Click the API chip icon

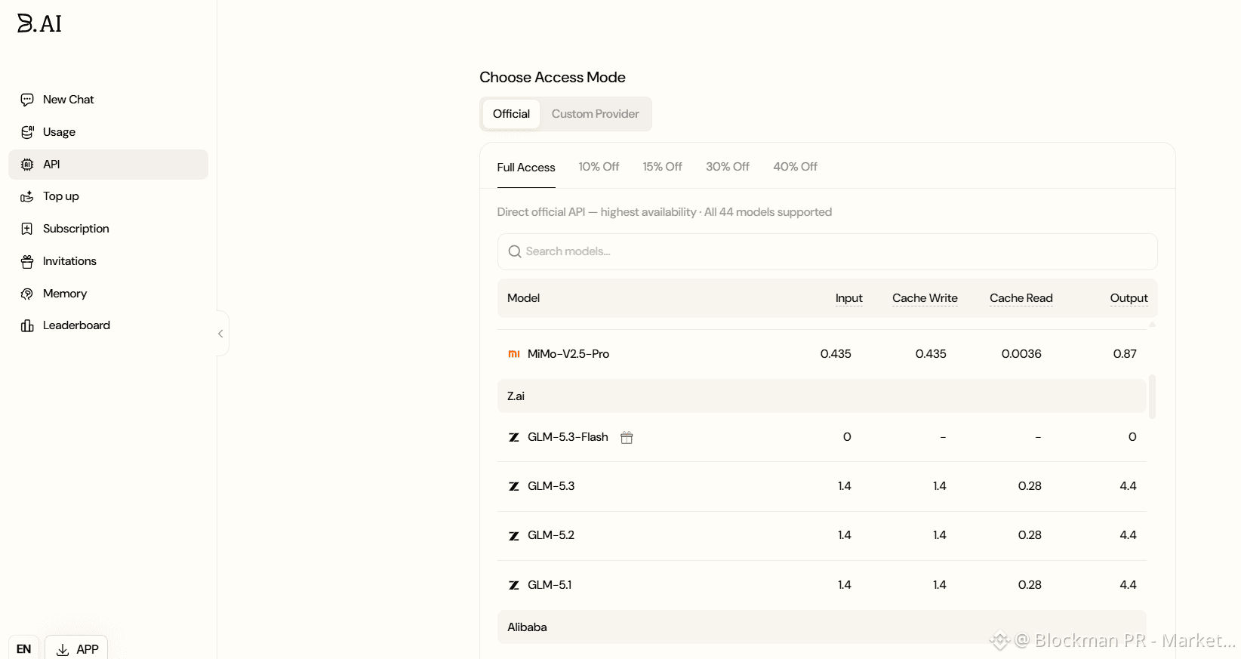(x=27, y=165)
